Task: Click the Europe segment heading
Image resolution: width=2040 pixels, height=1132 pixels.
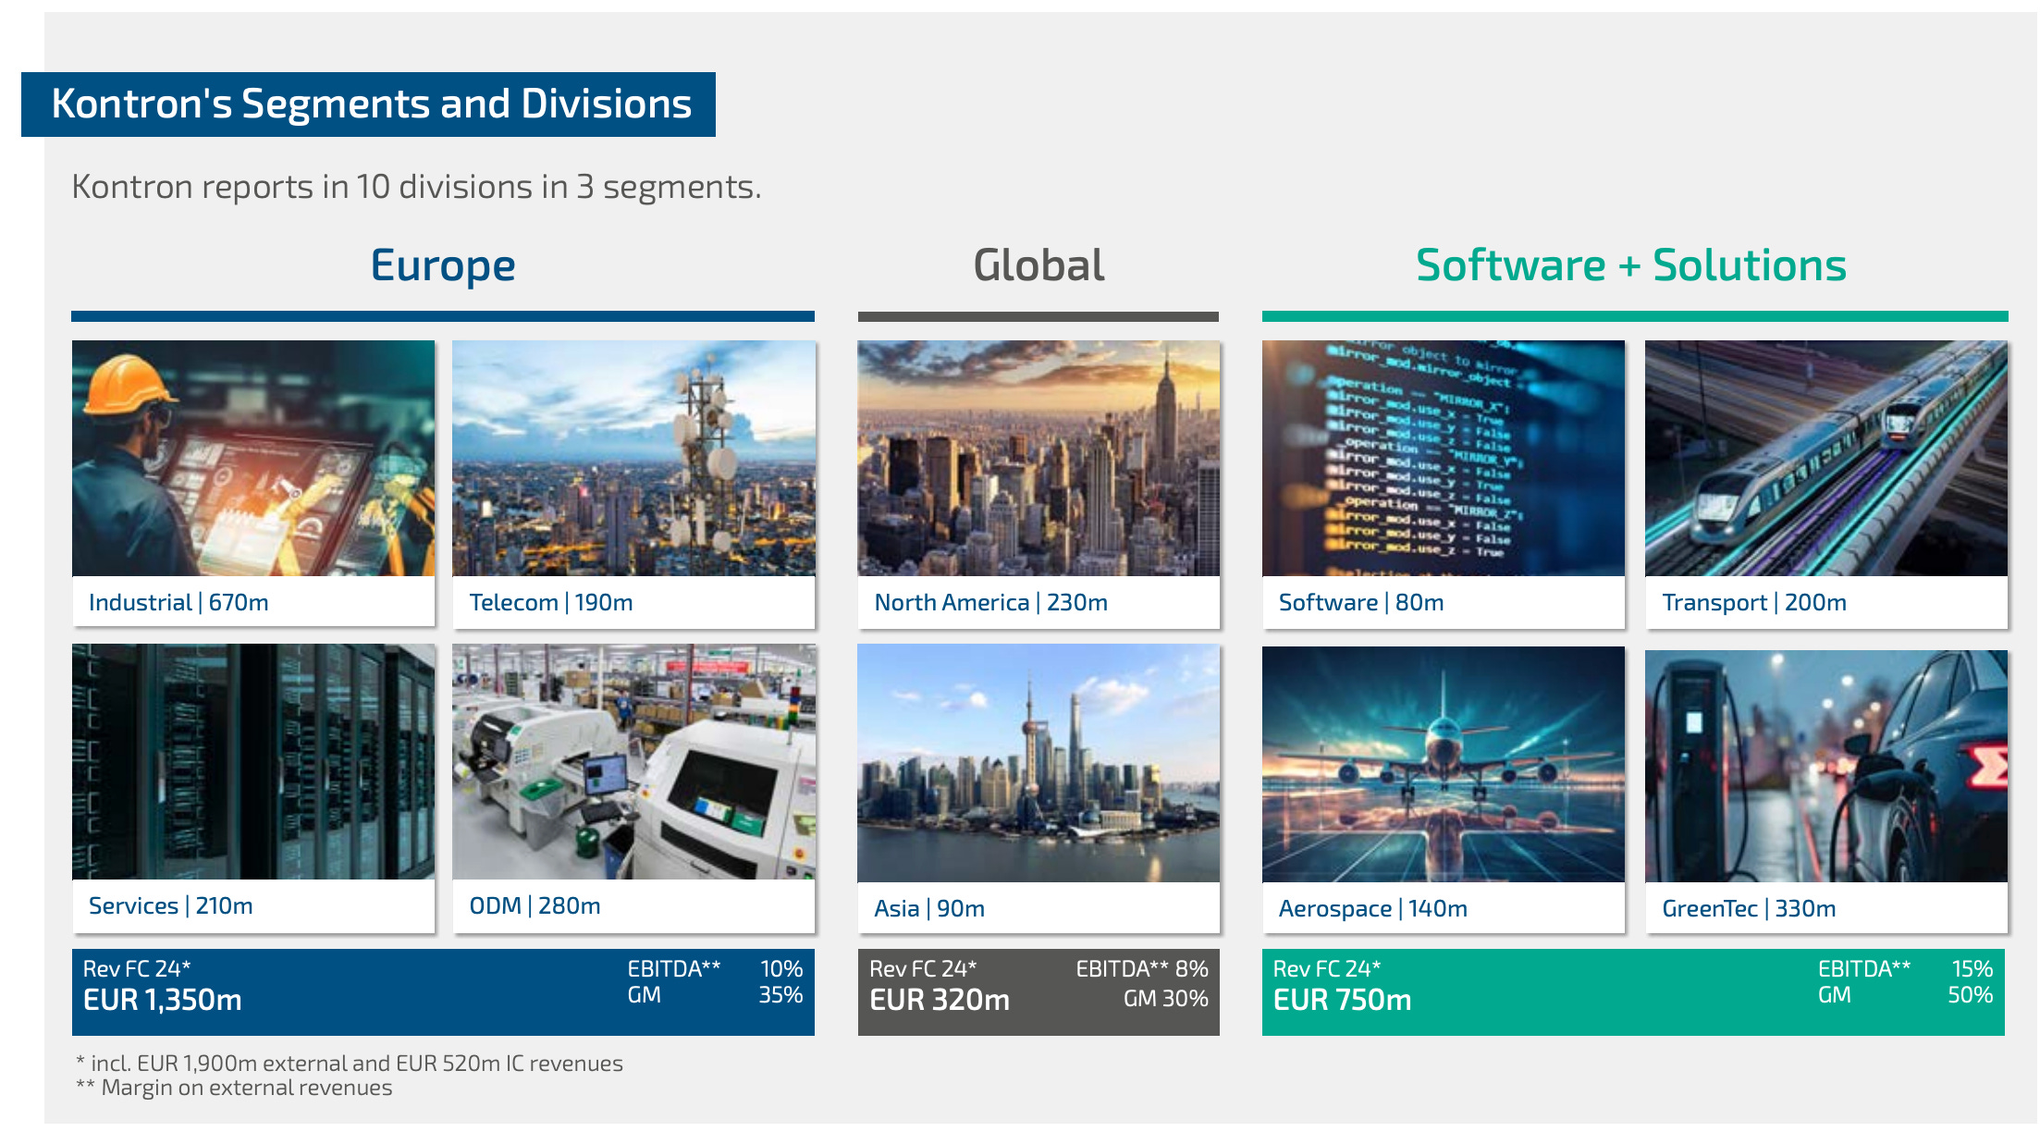Action: 443,265
